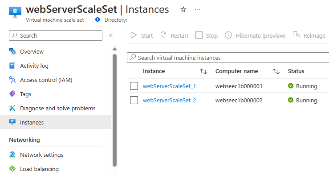Click the Search virtual machine instances field

click(x=228, y=58)
